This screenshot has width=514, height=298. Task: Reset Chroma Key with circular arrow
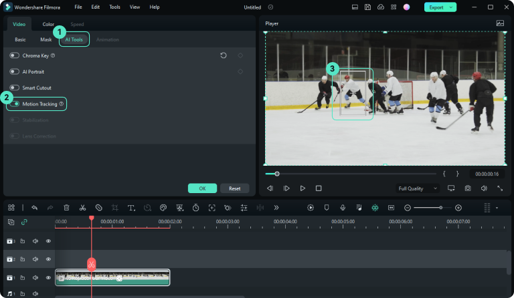(x=224, y=55)
